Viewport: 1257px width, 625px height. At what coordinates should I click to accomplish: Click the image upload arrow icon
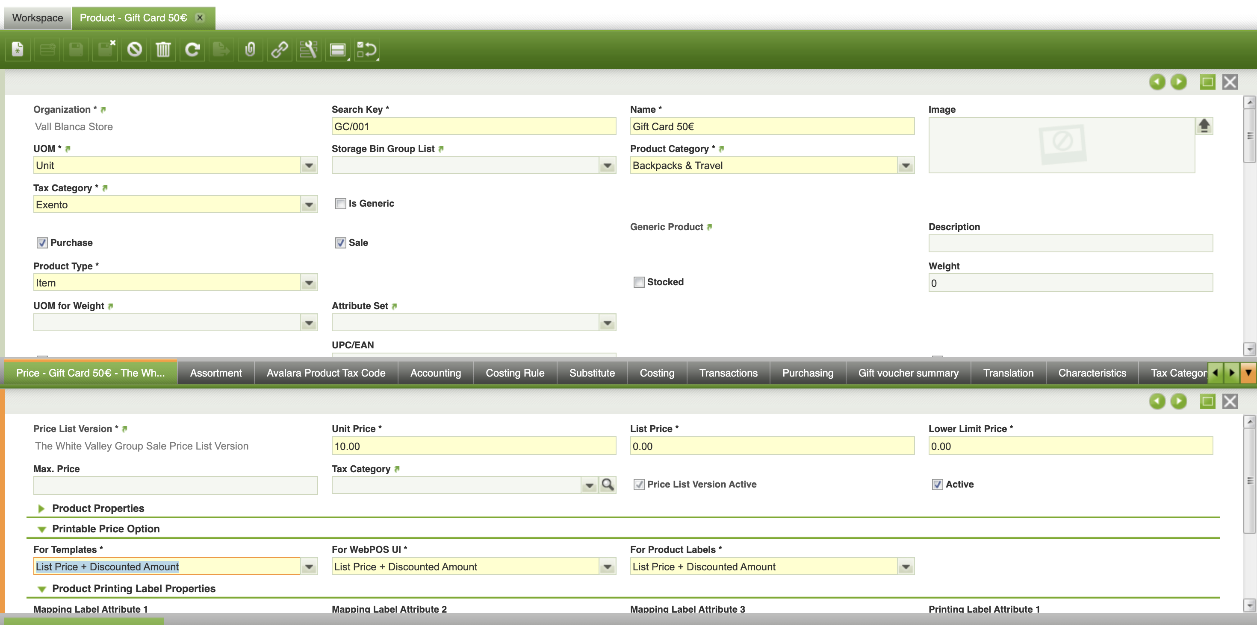pyautogui.click(x=1204, y=126)
